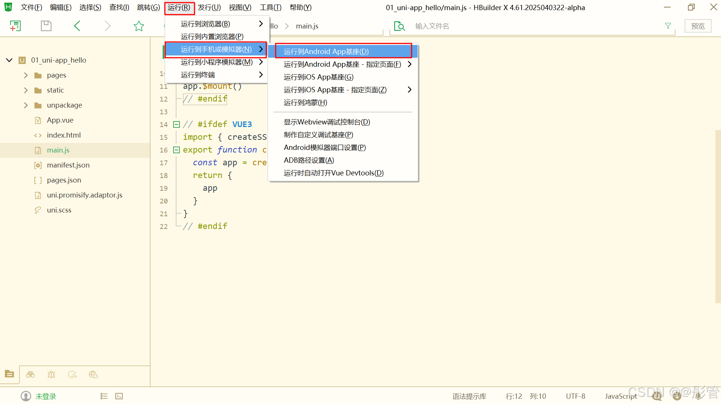Click the outline list icon in status bar
This screenshot has height=404, width=721.
click(x=104, y=396)
